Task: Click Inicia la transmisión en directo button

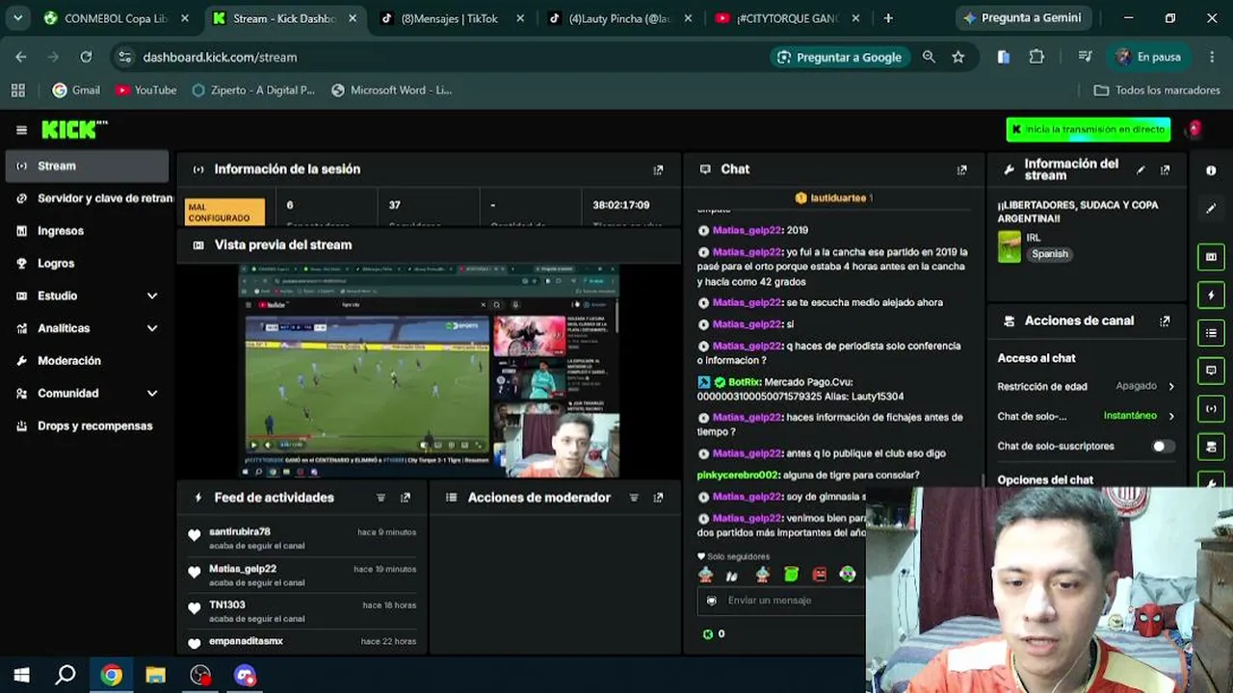Action: point(1088,130)
